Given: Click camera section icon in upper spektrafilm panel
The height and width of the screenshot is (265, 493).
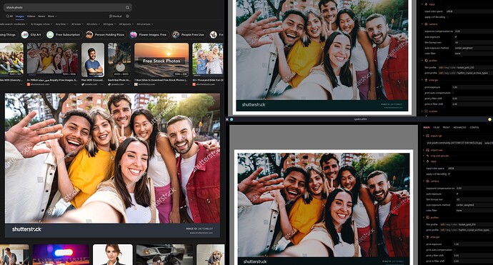Looking at the screenshot, I should (426, 24).
